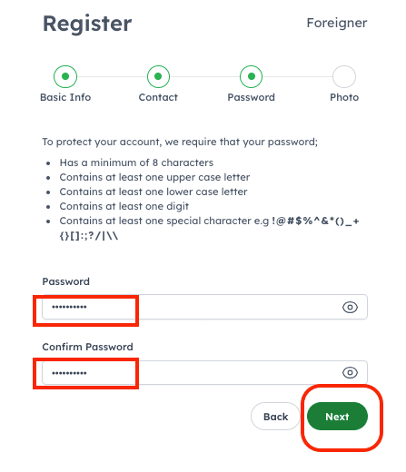
Task: Click the Confirm Password field label
Action: pyautogui.click(x=87, y=347)
